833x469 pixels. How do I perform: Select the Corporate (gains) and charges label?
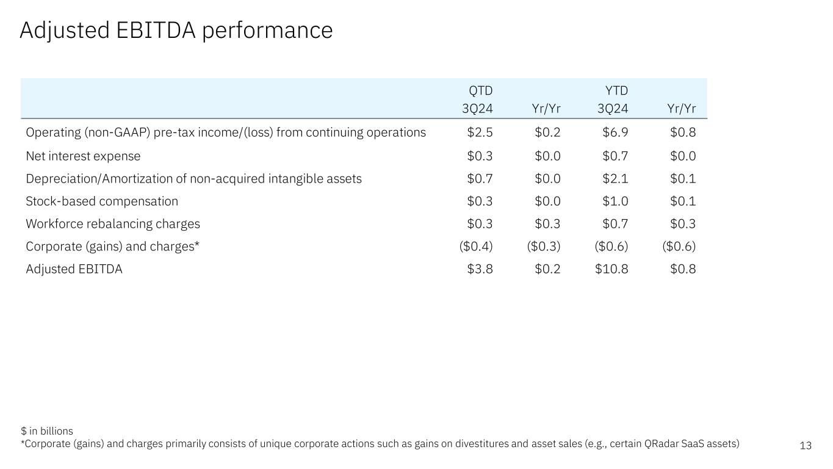113,246
